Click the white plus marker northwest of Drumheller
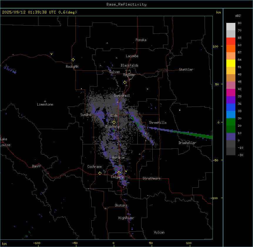 (180, 110)
